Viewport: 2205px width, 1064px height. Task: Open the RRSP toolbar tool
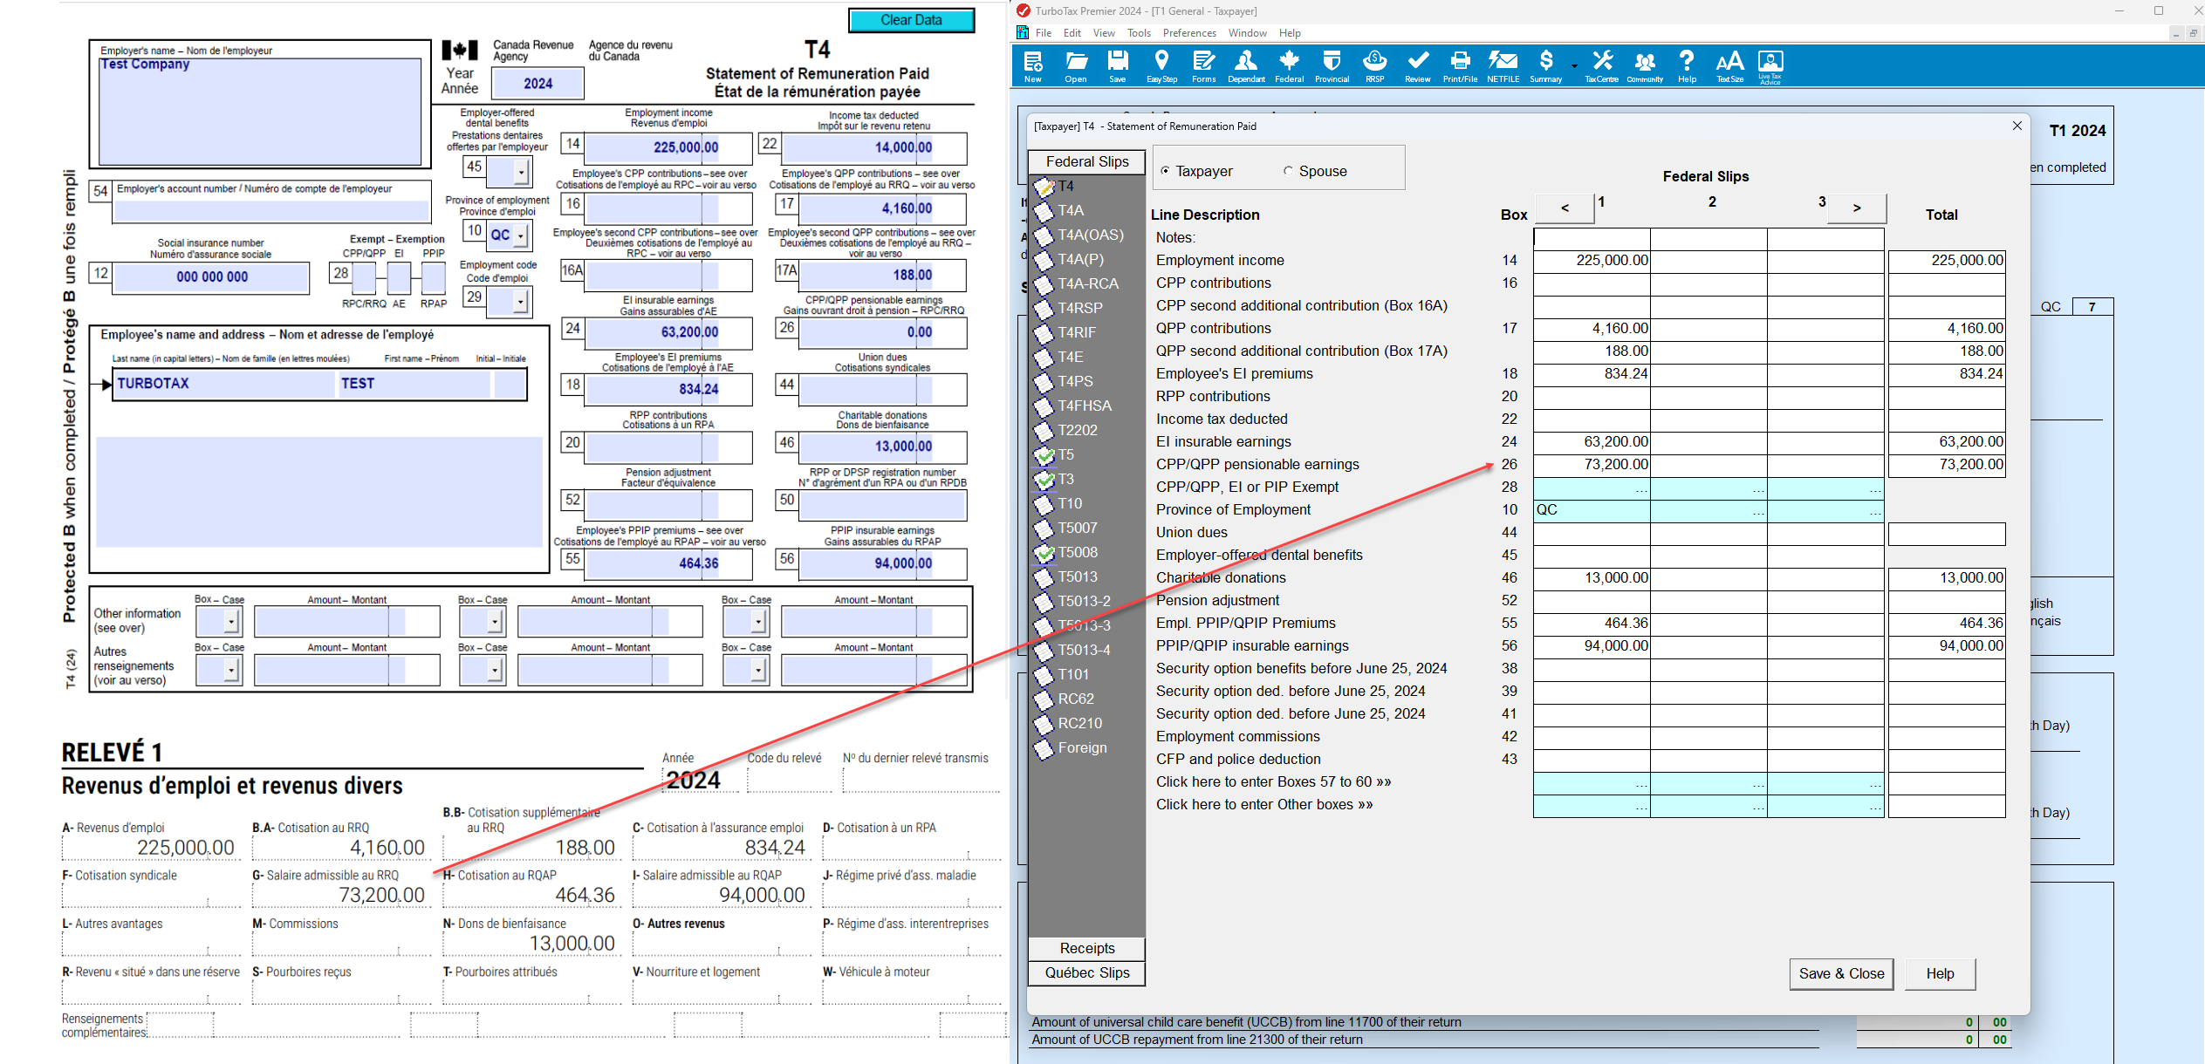click(x=1374, y=66)
